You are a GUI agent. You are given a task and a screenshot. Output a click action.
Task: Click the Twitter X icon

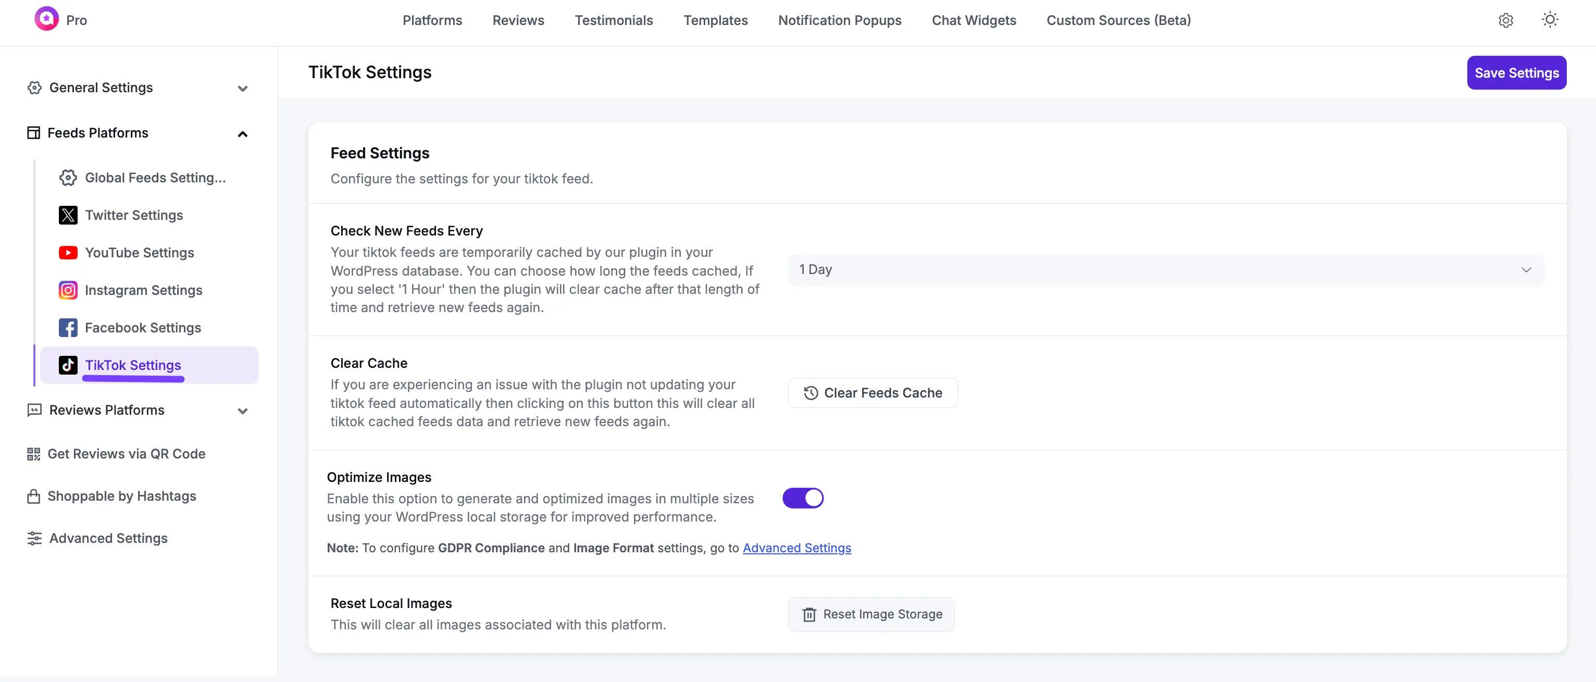[68, 215]
